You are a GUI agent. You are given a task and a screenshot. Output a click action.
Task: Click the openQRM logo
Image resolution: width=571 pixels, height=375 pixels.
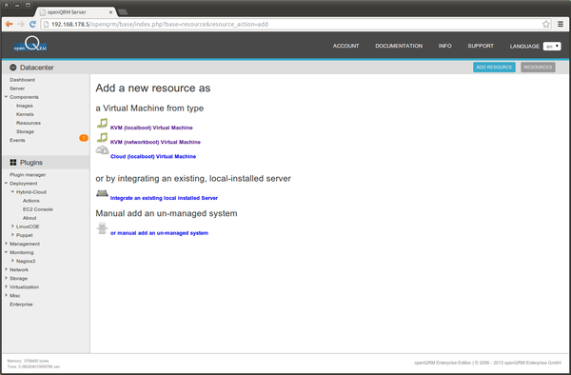30,44
